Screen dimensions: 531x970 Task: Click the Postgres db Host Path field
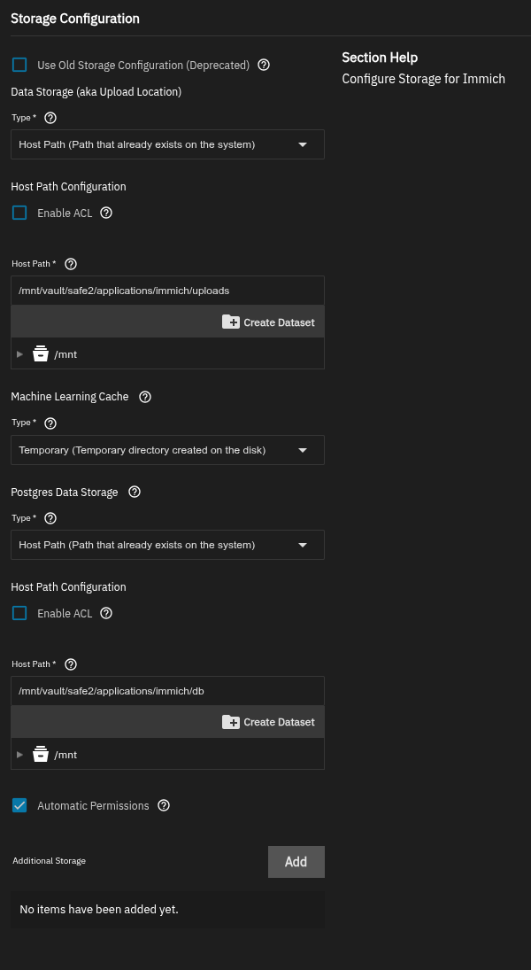point(167,691)
